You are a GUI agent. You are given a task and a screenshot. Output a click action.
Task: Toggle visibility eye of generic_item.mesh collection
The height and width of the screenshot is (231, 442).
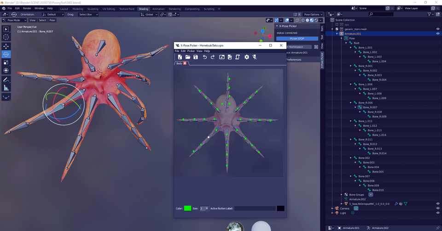438,29
